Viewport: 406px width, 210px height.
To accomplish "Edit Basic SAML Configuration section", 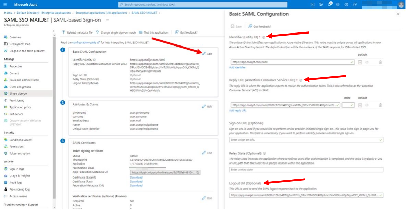I will 207,54.
